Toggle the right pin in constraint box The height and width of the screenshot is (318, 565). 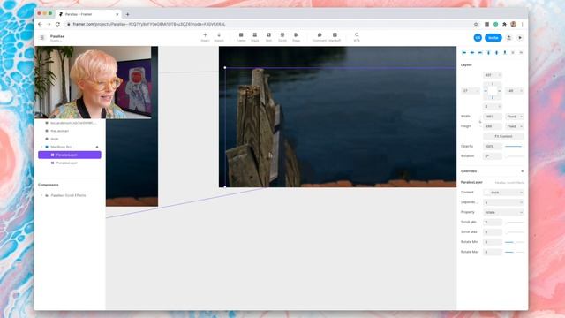click(x=499, y=91)
